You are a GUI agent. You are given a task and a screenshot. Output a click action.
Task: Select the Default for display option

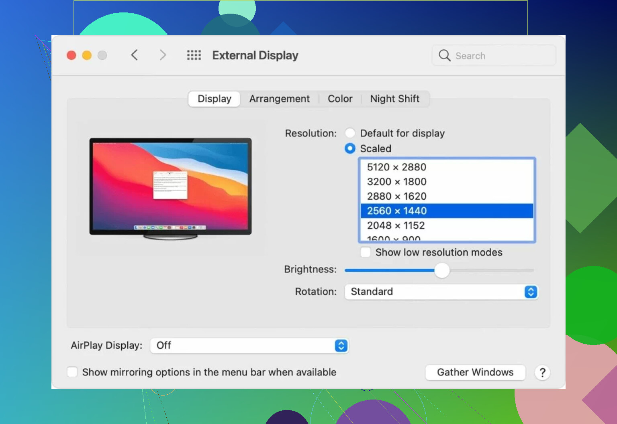[x=350, y=133]
